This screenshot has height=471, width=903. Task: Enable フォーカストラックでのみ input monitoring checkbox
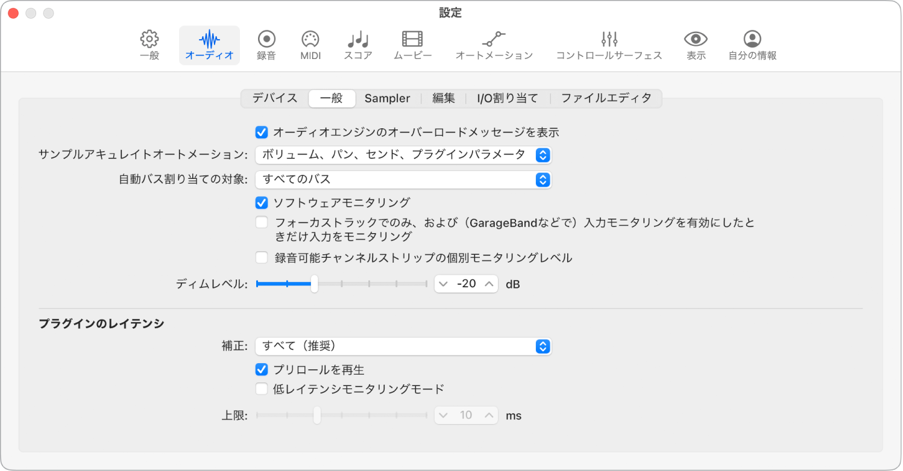coord(262,222)
